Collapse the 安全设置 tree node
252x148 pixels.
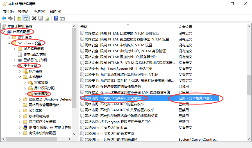pos(14,66)
